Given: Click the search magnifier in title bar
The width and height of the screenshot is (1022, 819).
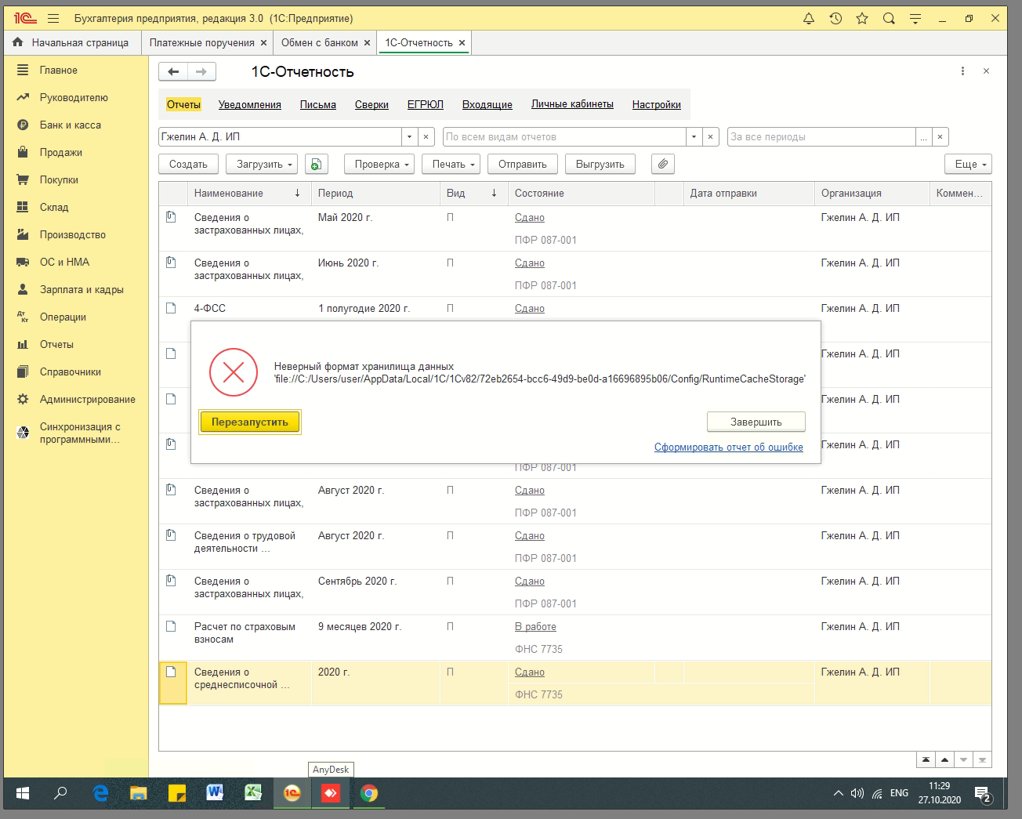Looking at the screenshot, I should pos(889,18).
